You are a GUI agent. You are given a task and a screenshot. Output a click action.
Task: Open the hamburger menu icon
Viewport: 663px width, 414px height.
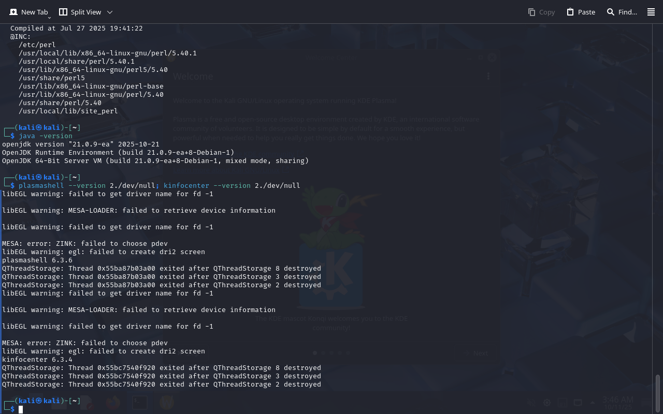click(651, 12)
